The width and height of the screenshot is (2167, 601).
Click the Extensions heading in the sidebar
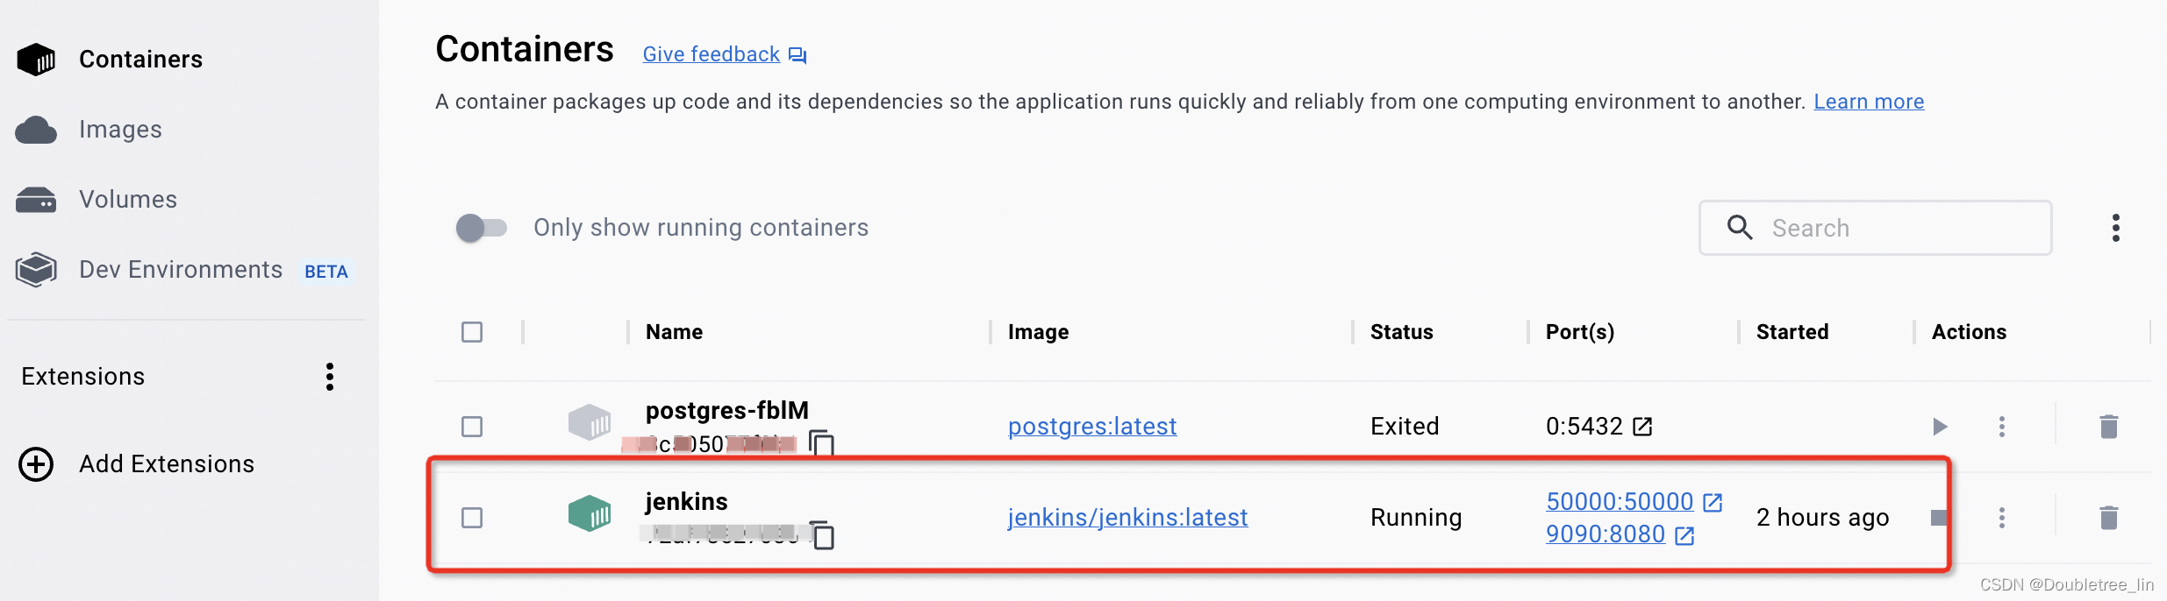tap(82, 377)
